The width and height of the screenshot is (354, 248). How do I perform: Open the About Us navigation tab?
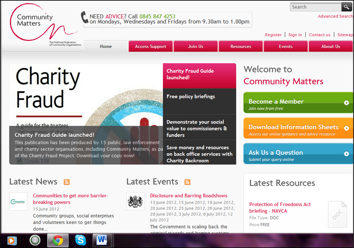point(330,46)
